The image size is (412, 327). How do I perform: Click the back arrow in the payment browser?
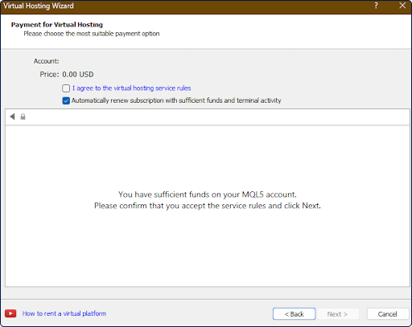coord(12,116)
